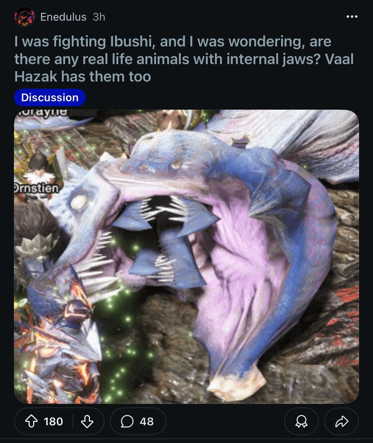Click the Ornstien player name label in the image
Image resolution: width=373 pixels, height=443 pixels.
pos(36,188)
